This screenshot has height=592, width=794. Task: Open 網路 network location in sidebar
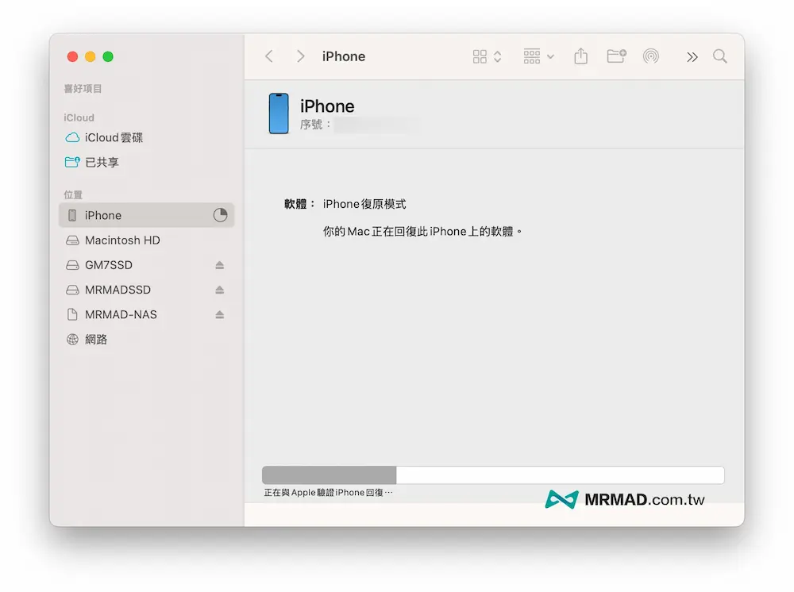96,339
